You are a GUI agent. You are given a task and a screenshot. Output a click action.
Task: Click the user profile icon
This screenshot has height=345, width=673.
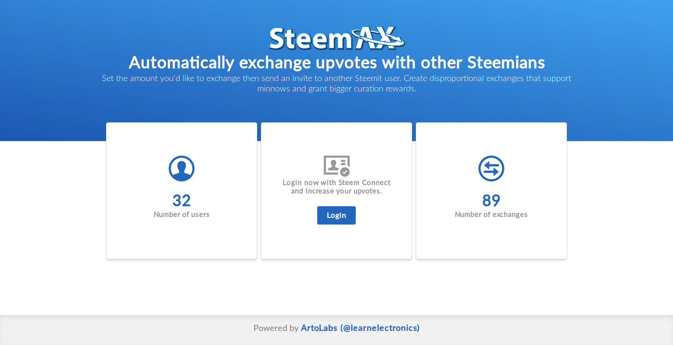click(182, 168)
